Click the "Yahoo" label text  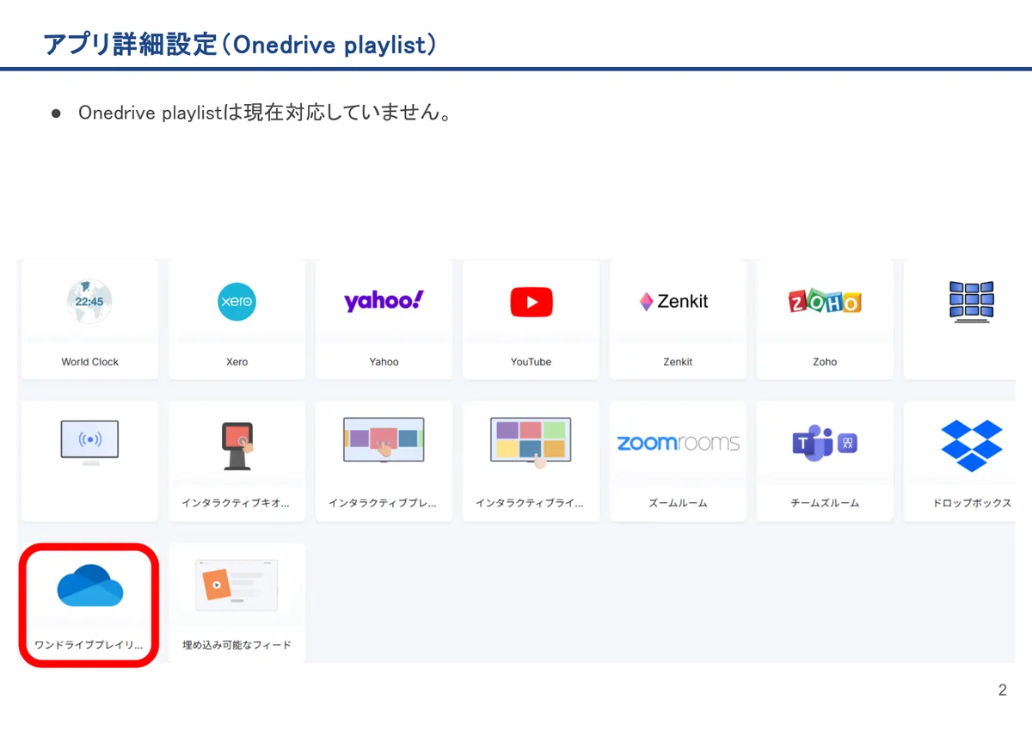[384, 362]
